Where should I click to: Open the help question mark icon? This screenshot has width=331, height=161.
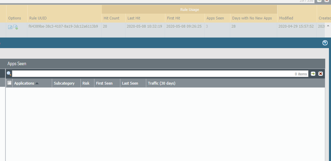[x=325, y=43]
